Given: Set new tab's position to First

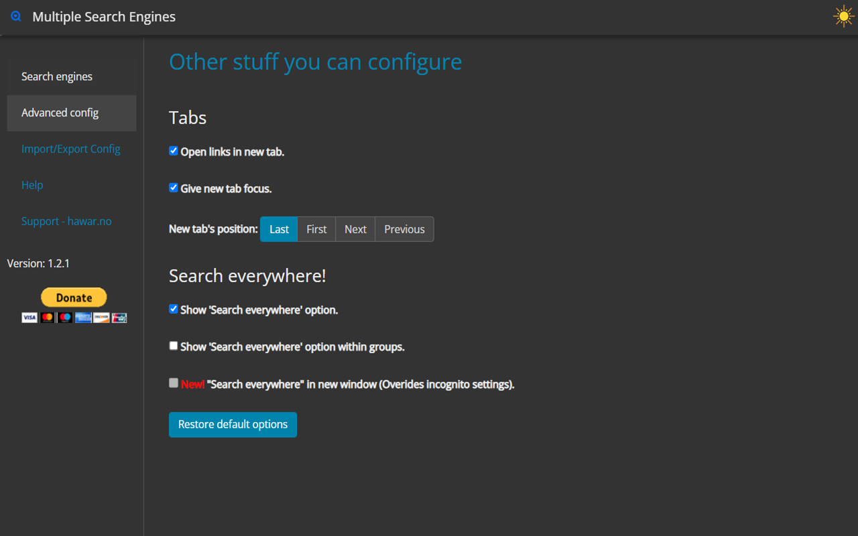Looking at the screenshot, I should [316, 229].
